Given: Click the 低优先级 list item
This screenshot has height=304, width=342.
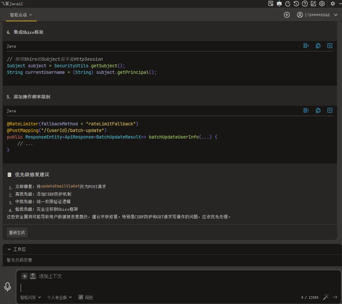Looking at the screenshot, I should [x=46, y=209].
